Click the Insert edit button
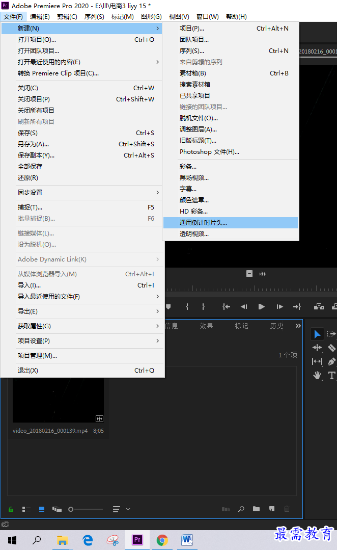337x550 pixels. 319,306
